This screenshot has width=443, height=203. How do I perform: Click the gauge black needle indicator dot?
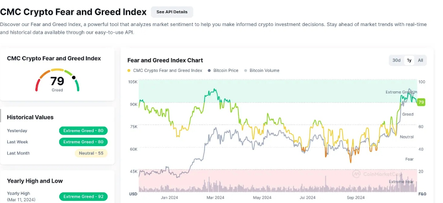coord(74,77)
